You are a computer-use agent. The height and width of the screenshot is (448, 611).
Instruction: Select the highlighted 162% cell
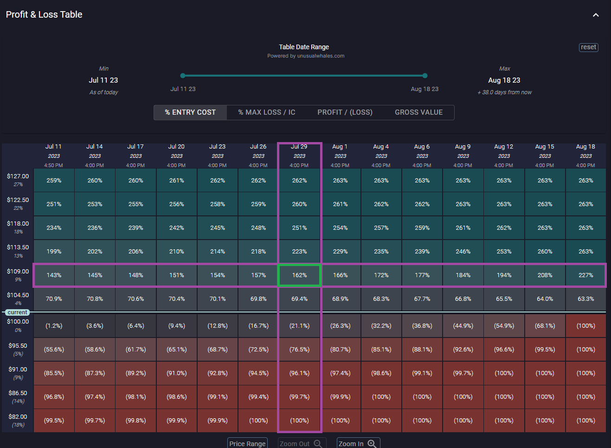[x=299, y=275]
